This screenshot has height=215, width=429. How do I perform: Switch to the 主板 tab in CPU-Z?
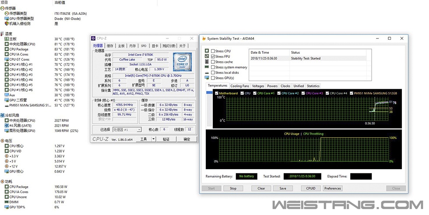121,46
